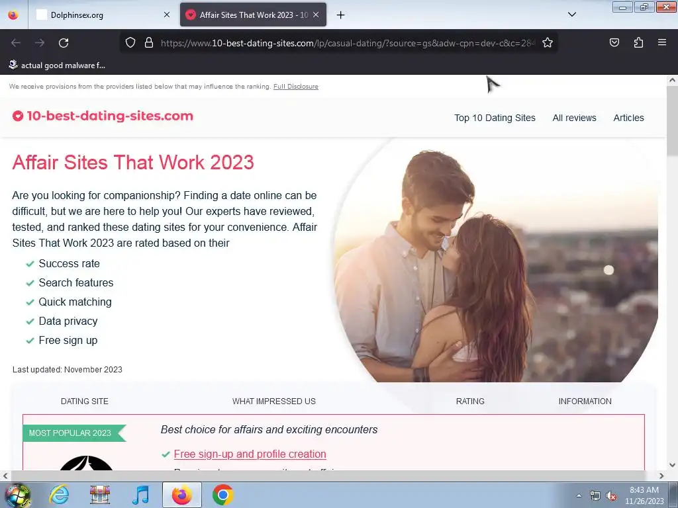
Task: Click the 'Success rate' list item
Action: (x=69, y=263)
